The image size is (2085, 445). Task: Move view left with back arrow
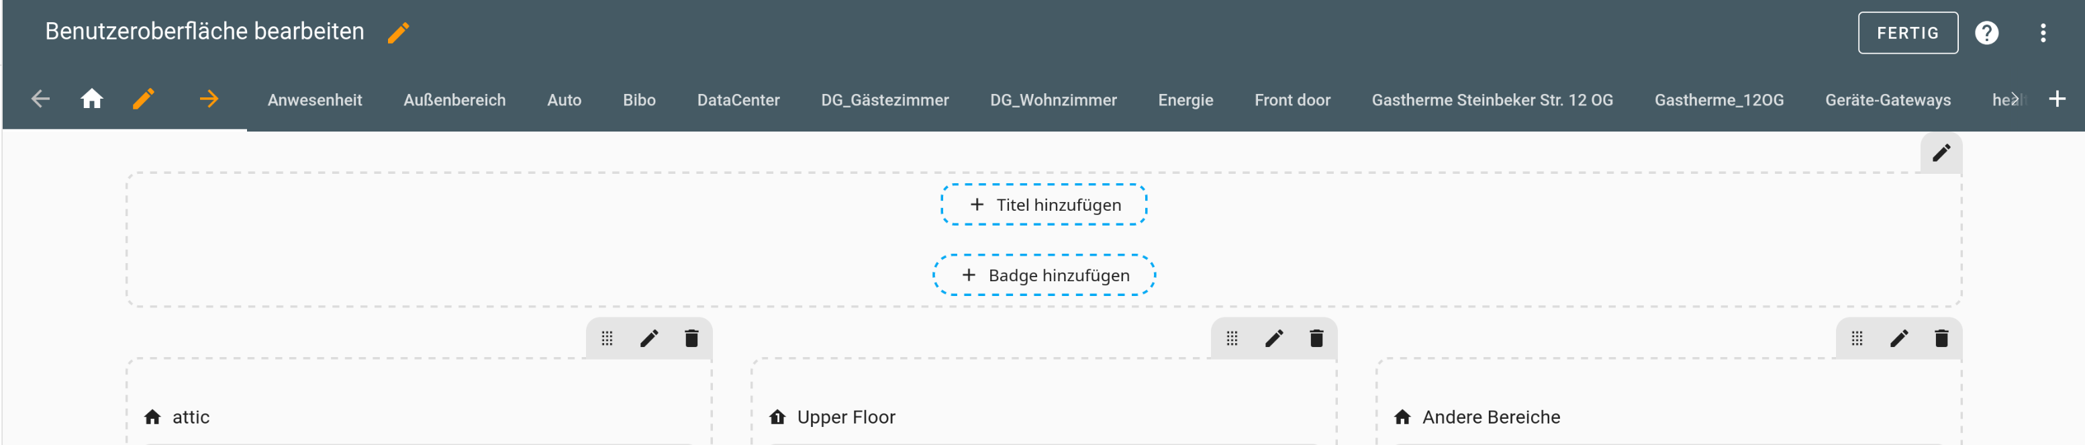pos(40,99)
